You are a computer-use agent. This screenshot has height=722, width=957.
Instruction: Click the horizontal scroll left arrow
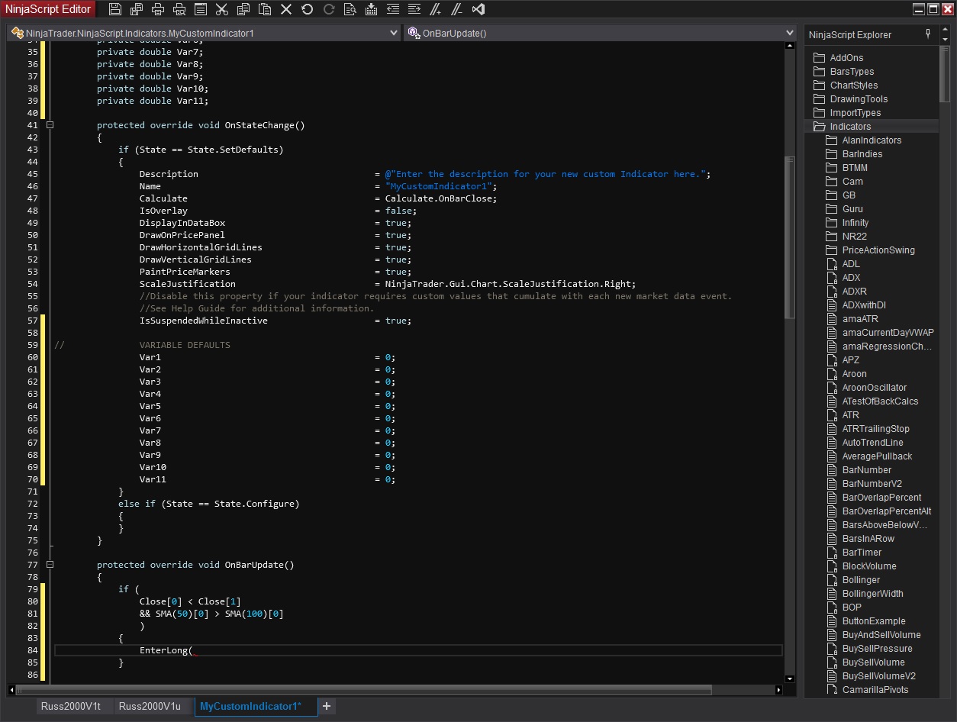coord(11,690)
